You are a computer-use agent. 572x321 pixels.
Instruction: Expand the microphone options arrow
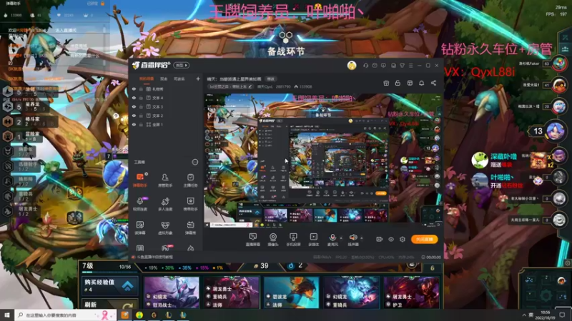[x=341, y=238]
